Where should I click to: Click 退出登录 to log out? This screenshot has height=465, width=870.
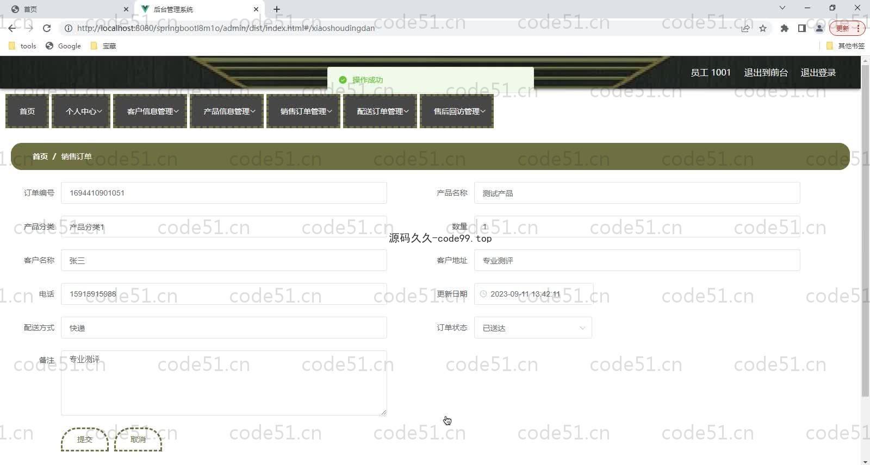tap(818, 72)
